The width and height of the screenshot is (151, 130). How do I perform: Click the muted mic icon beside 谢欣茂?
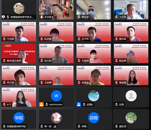[x=116, y=126]
